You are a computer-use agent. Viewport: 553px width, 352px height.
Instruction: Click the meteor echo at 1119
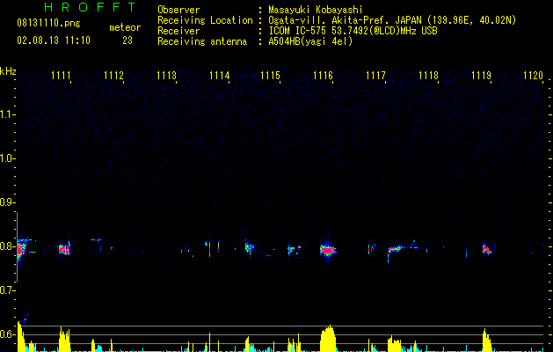(x=487, y=249)
